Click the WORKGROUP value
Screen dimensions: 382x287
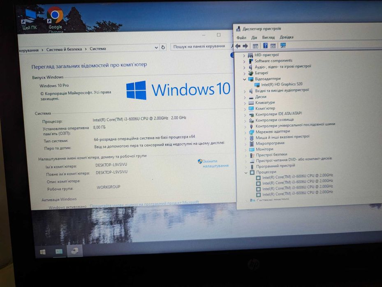pyautogui.click(x=109, y=187)
